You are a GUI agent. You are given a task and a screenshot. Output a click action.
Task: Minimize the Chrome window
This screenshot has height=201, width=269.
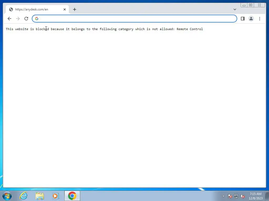pyautogui.click(x=244, y=5)
